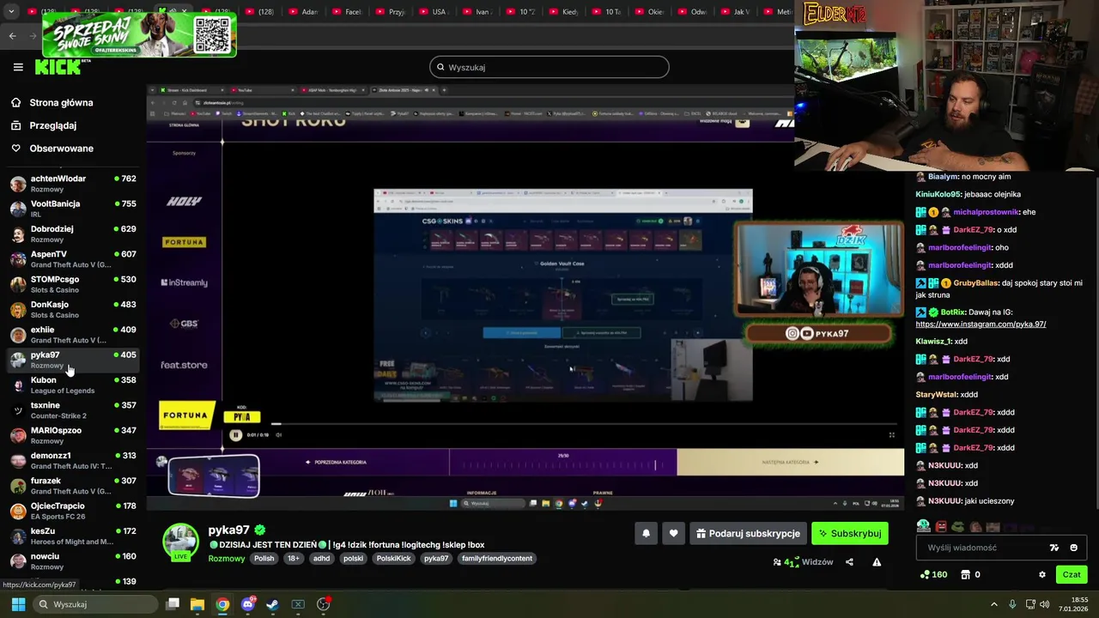
Task: Open DonKasjo channel in sidebar
Action: pos(72,310)
